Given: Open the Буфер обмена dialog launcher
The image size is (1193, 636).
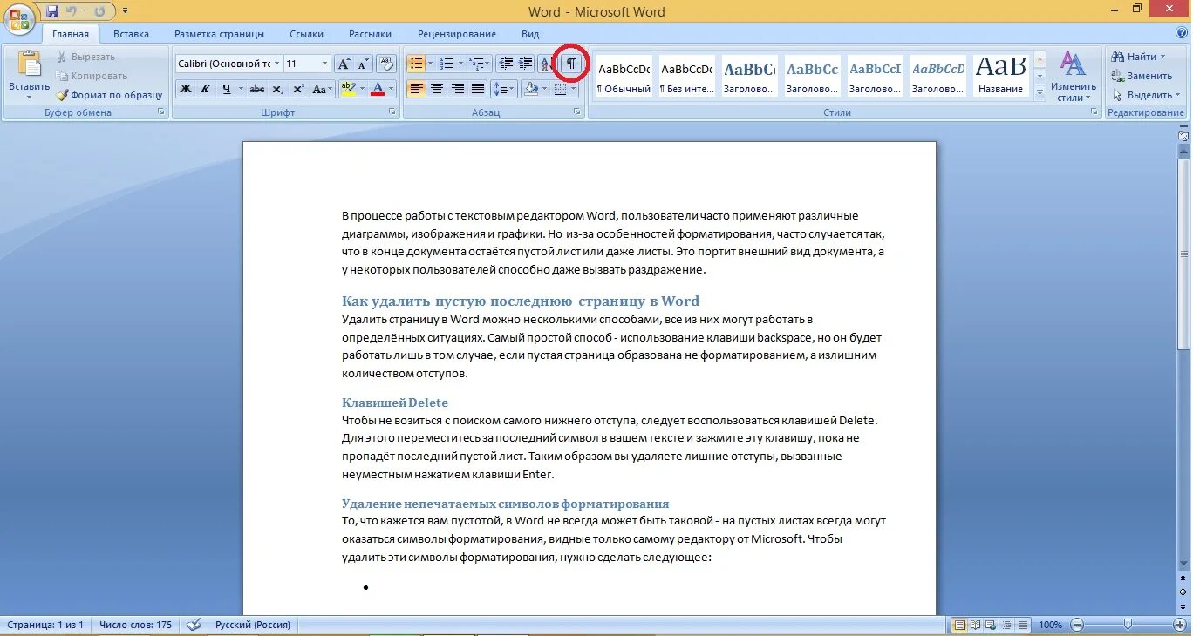Looking at the screenshot, I should [160, 112].
